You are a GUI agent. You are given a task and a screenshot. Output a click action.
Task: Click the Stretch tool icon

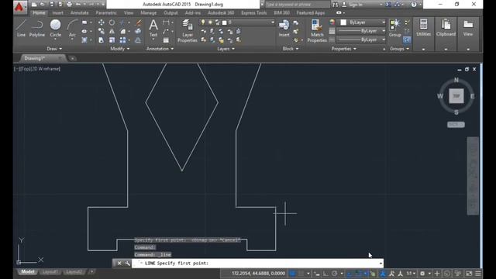point(102,40)
